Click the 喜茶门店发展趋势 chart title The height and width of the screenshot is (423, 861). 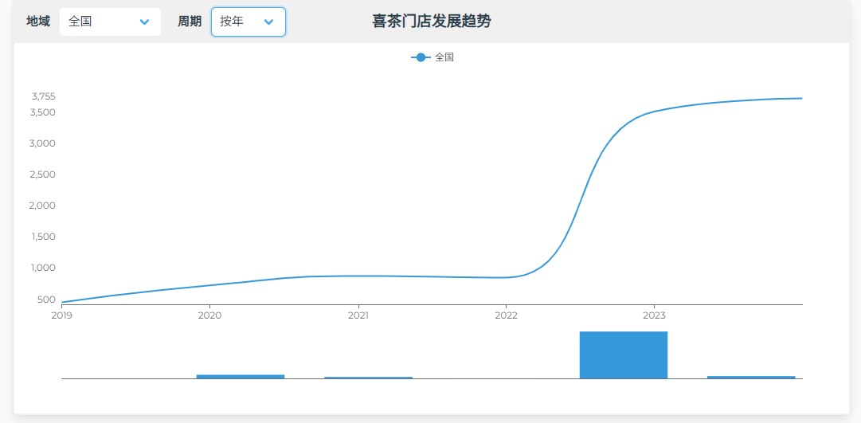(x=432, y=22)
